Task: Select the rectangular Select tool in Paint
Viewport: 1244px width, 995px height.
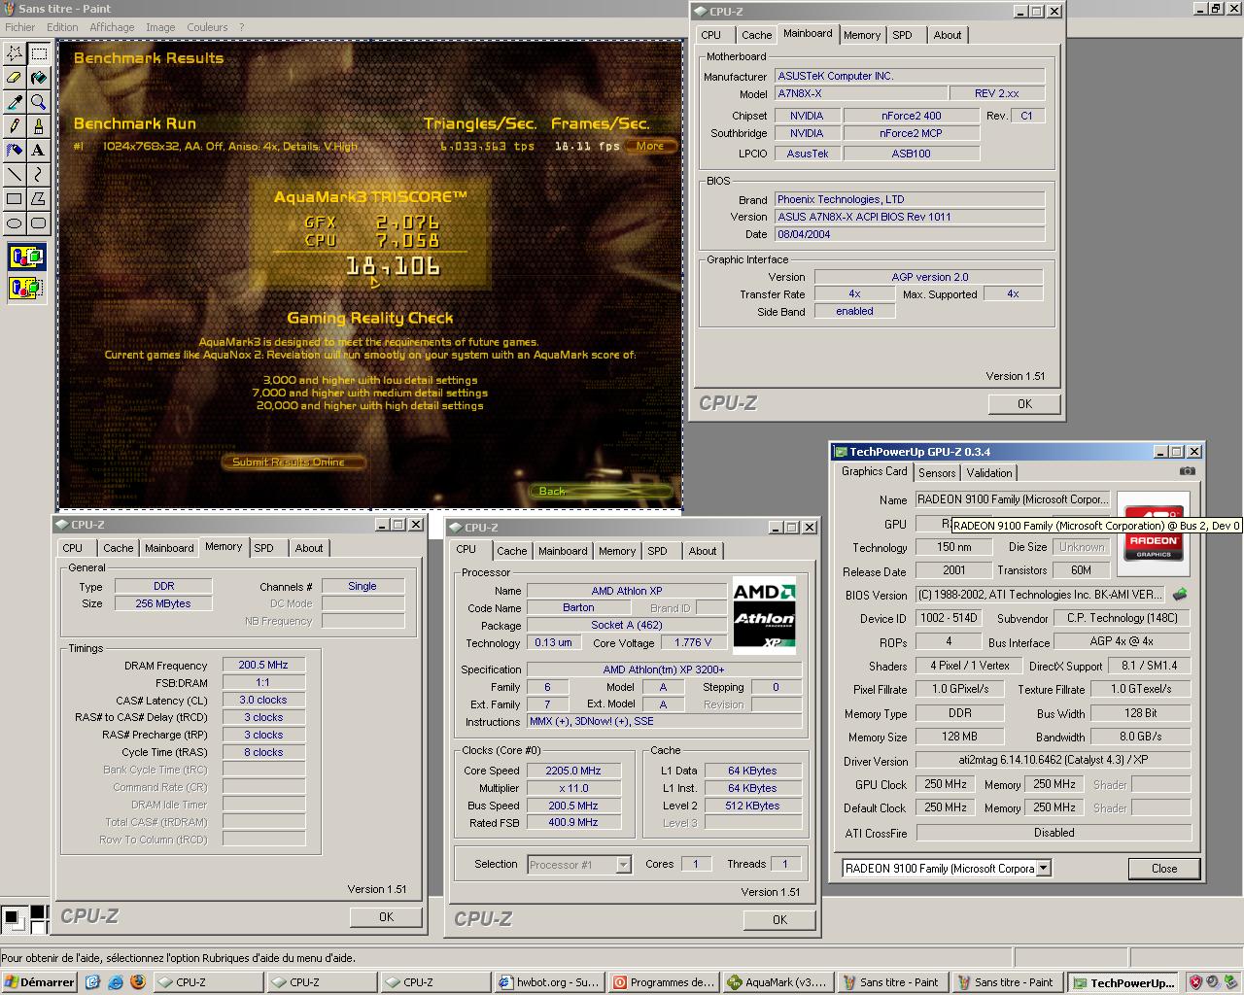Action: tap(39, 53)
